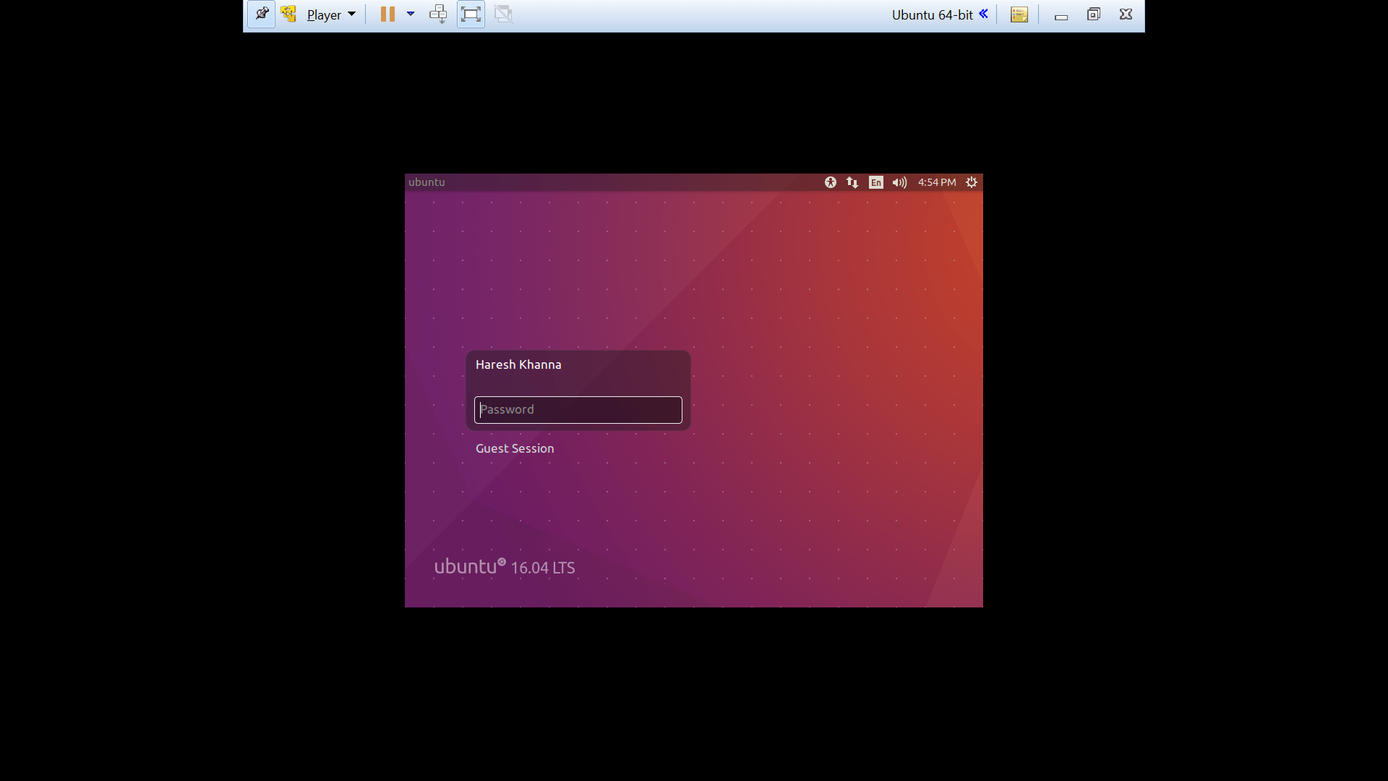Click the VMware Workstation logo icon
1388x781 pixels.
pyautogui.click(x=288, y=13)
